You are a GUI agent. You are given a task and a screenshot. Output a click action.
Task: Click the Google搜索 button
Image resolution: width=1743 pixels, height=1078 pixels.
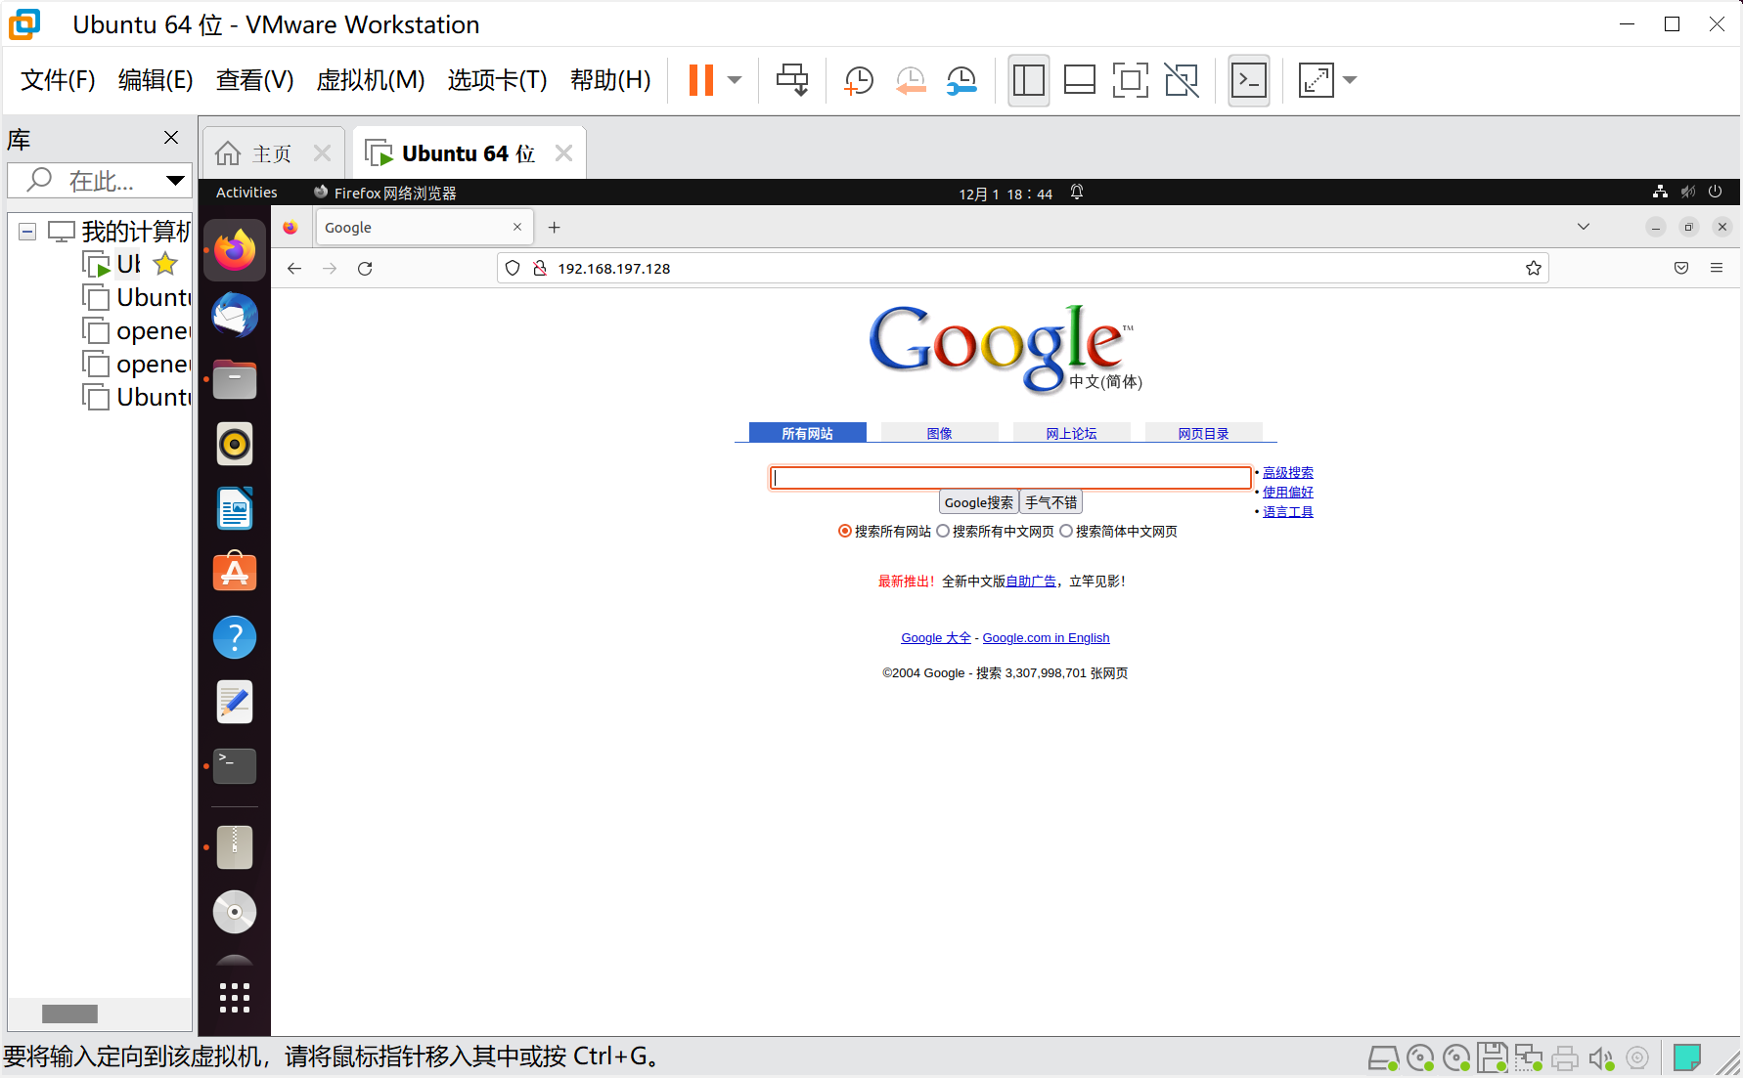point(978,502)
